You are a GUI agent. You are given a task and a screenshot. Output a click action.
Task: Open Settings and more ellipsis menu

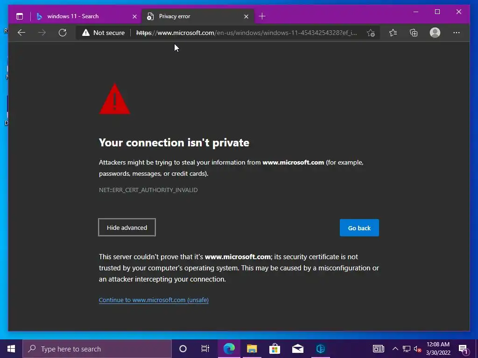tap(457, 33)
